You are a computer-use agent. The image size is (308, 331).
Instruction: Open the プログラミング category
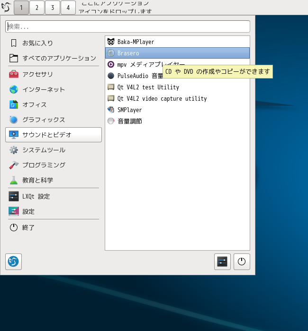pyautogui.click(x=53, y=165)
